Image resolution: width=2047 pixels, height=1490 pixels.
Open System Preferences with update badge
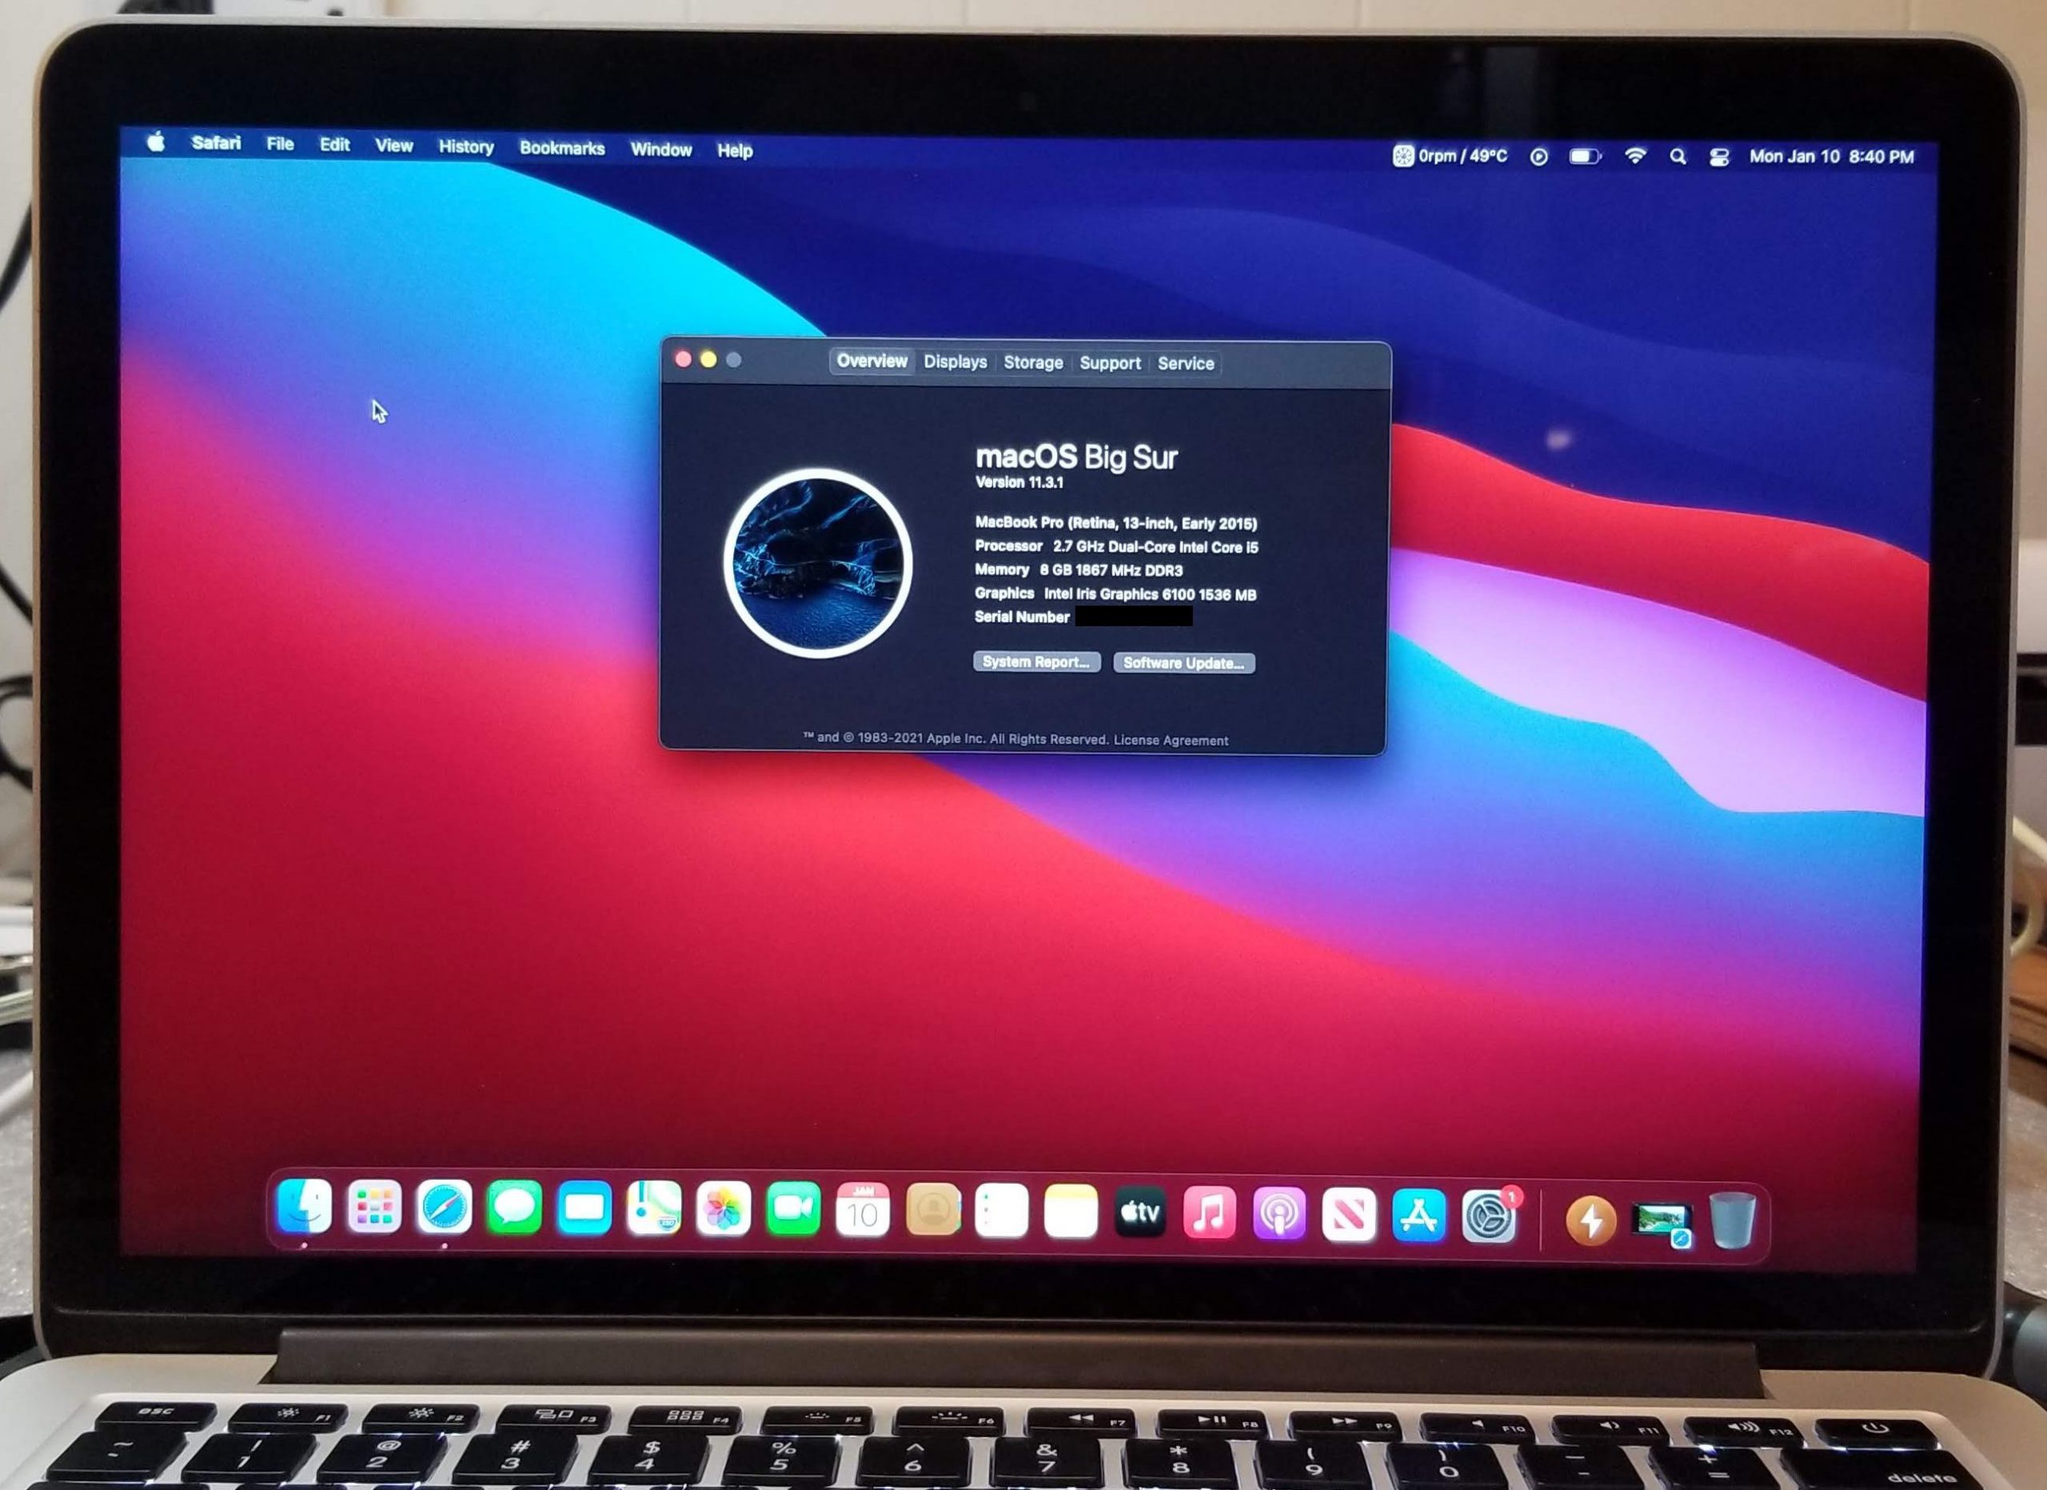1488,1217
